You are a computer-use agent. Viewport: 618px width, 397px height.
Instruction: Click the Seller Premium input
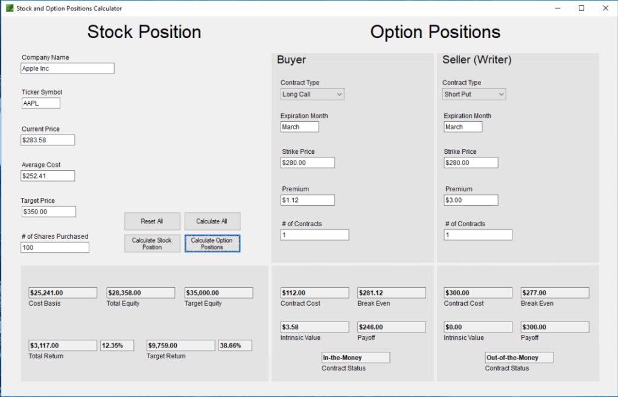[x=471, y=200]
